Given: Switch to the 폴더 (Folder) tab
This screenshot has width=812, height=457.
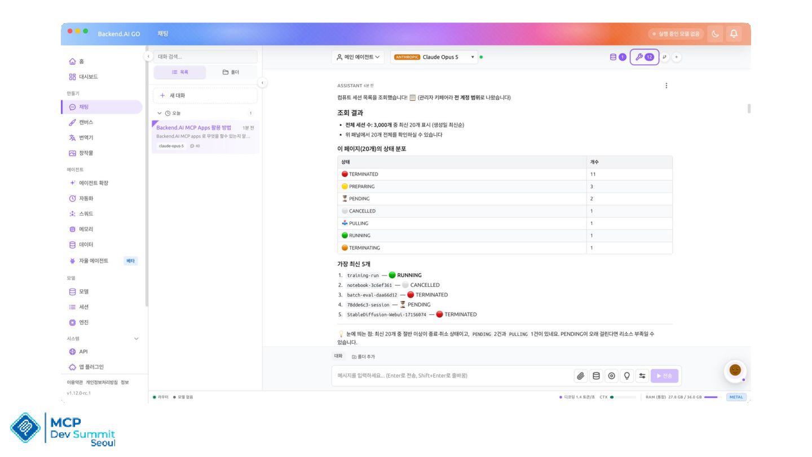Looking at the screenshot, I should click(231, 72).
